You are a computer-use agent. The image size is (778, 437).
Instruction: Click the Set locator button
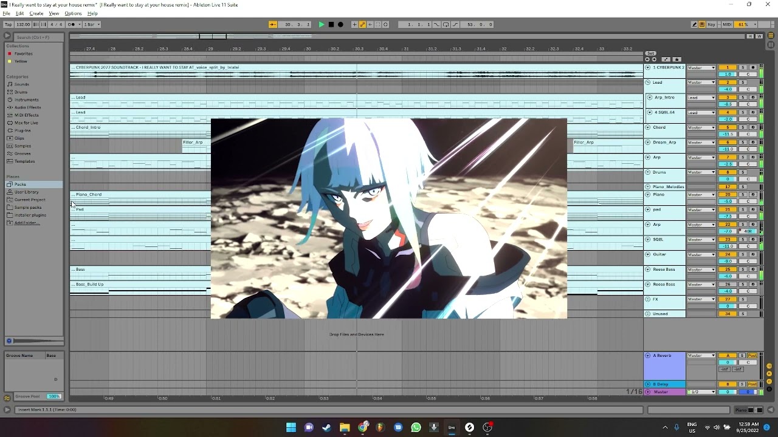(x=650, y=53)
